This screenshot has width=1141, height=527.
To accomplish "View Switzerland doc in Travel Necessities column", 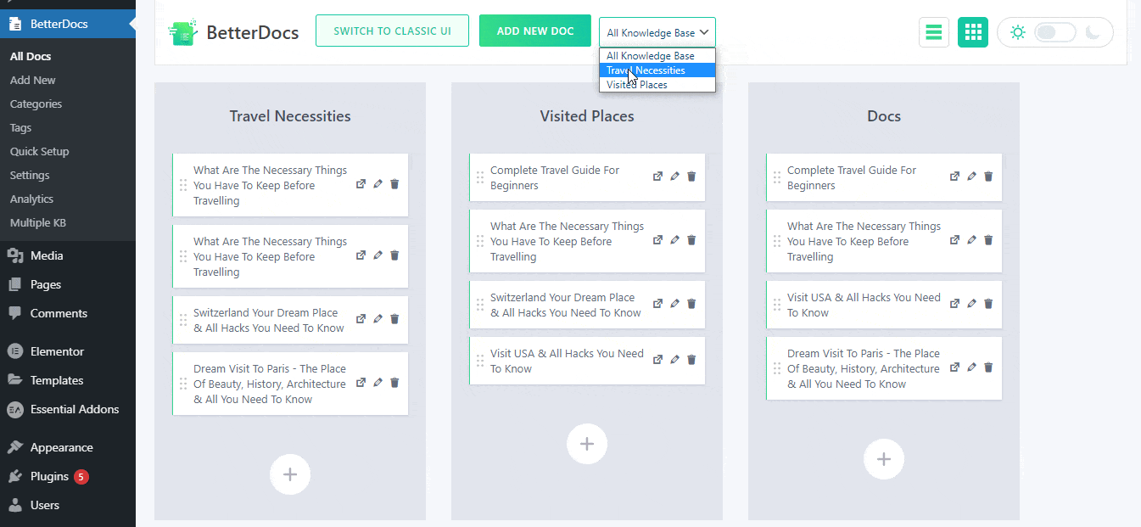I will click(361, 319).
